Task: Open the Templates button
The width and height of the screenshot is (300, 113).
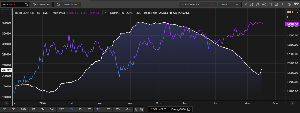Action: pos(67,4)
